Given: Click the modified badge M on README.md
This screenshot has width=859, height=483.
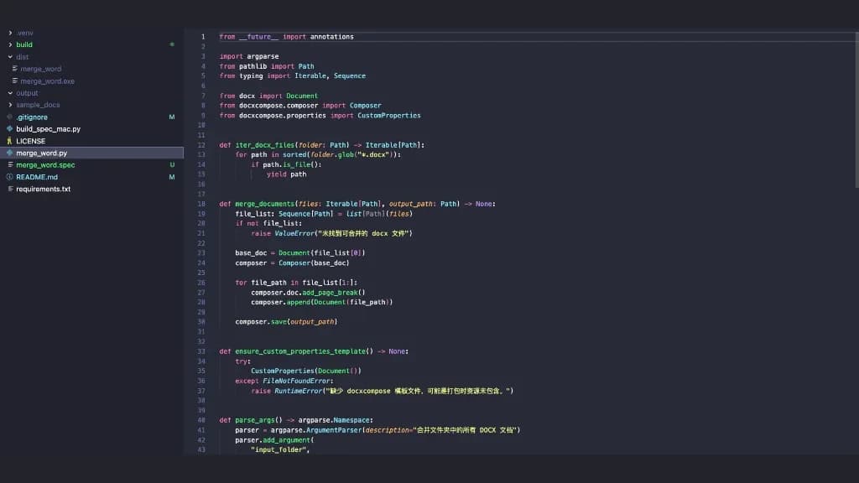Looking at the screenshot, I should tap(172, 177).
